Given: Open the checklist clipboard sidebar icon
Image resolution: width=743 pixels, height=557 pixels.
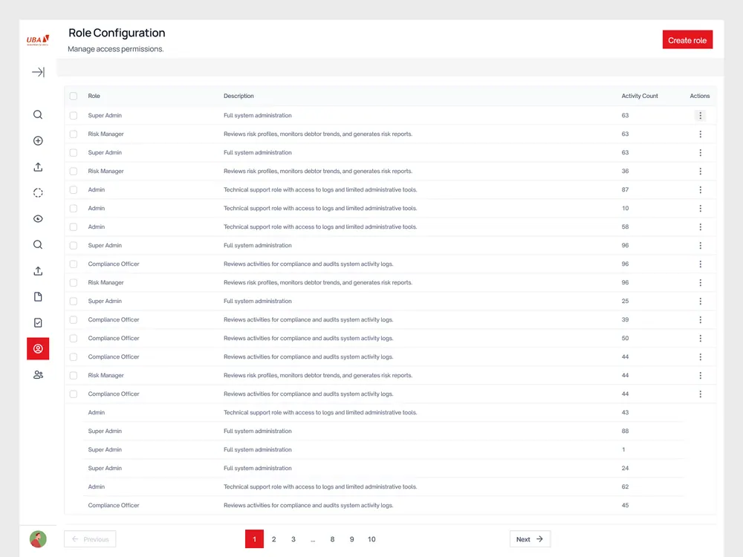Looking at the screenshot, I should coord(38,322).
